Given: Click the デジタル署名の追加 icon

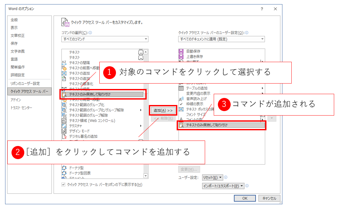Looking at the screenshot, I should tap(64, 136).
